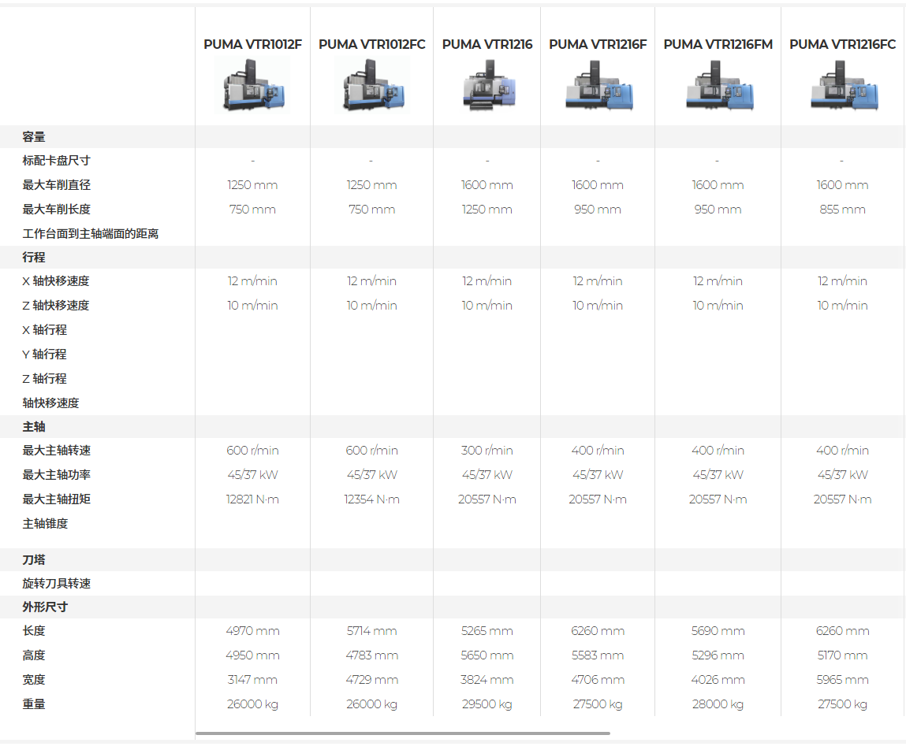Click the 5690 mm length value

coord(718,631)
